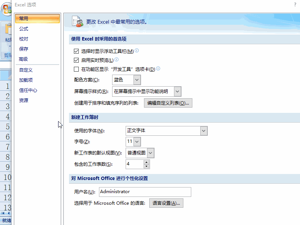Select row 5 header in worksheet
Image resolution: width=300 pixels, height=225 pixels.
[6, 126]
